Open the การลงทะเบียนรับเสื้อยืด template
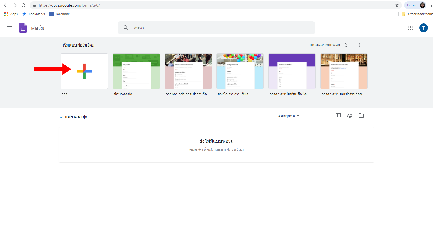This screenshot has width=437, height=225. [292, 71]
